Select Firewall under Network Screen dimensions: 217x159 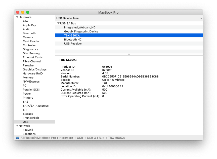[28, 130]
